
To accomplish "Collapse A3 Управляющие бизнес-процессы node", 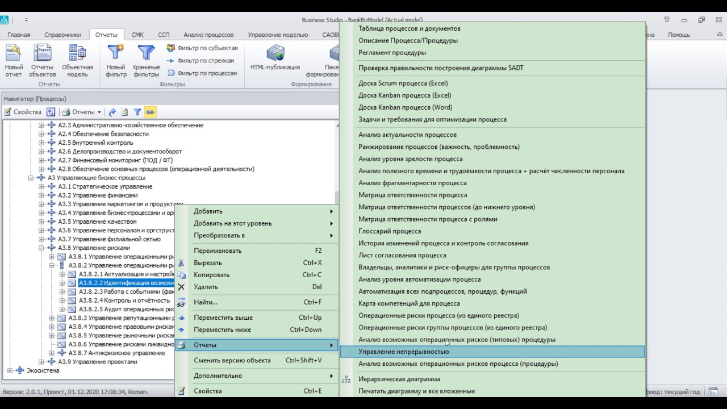I will coord(31,178).
